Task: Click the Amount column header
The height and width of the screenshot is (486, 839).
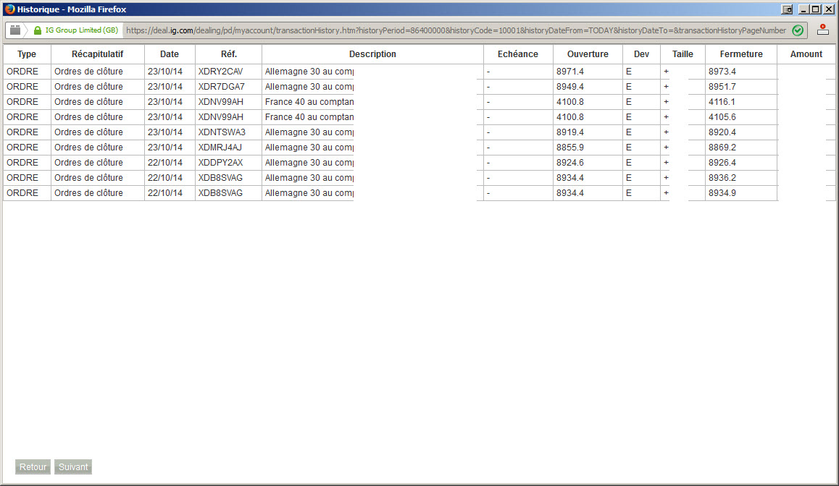Action: click(806, 54)
